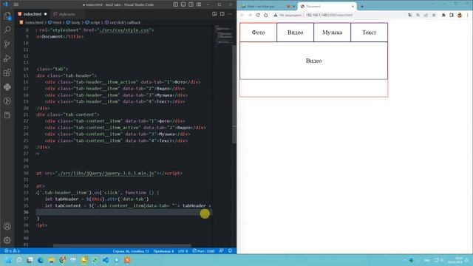Open WhatsApp from the taskbar

coord(95,260)
